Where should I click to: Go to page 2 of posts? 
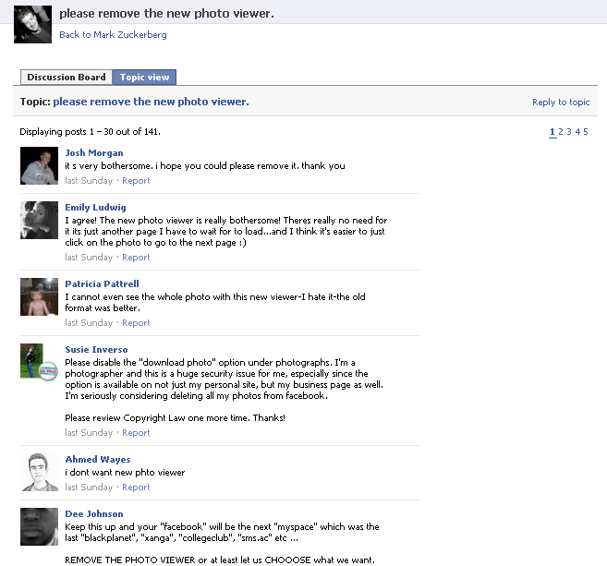pyautogui.click(x=561, y=131)
